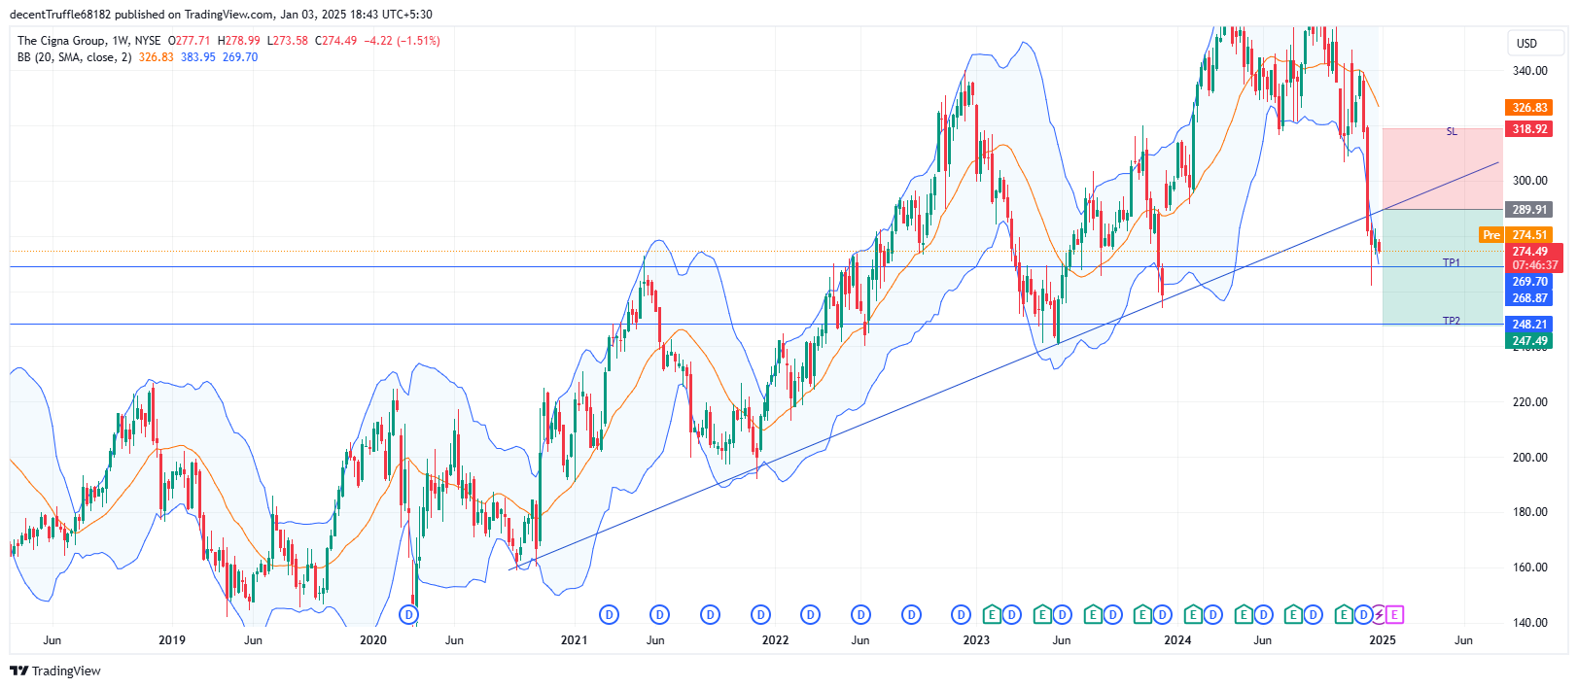The width and height of the screenshot is (1578, 688).
Task: Click the Pre 274.51 pre-market price label
Action: [1516, 235]
